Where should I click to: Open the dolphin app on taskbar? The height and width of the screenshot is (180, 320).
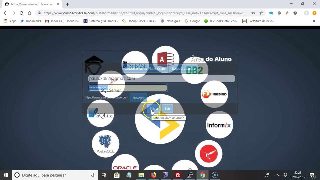point(166,175)
